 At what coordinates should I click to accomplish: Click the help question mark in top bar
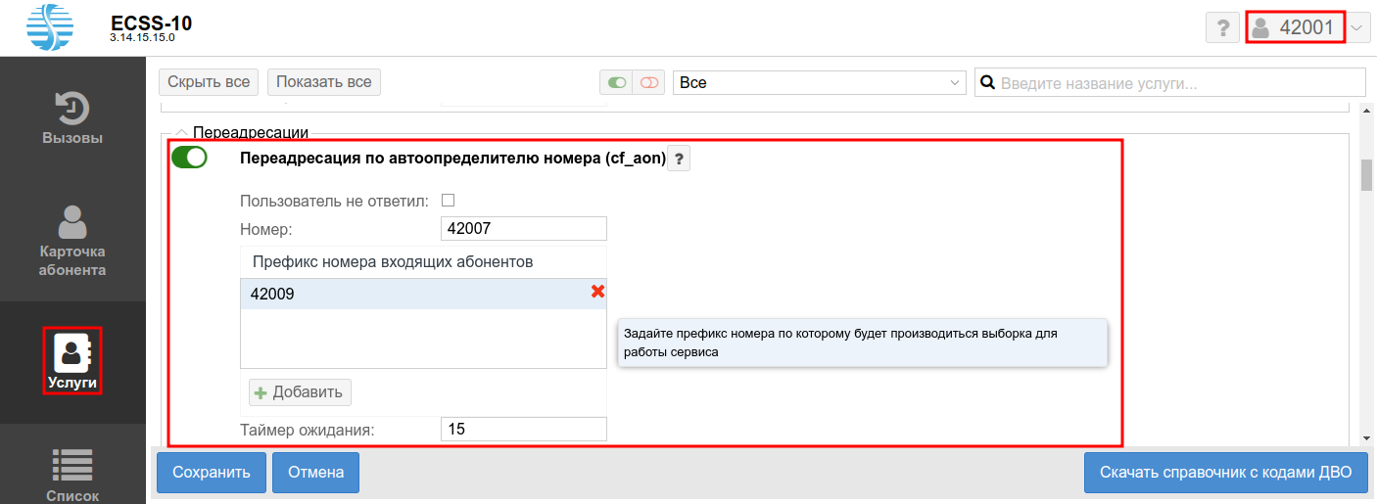click(x=1222, y=28)
